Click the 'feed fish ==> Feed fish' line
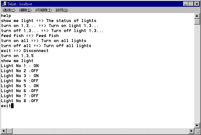Viewport: 201px width, 135px height. click(30, 36)
